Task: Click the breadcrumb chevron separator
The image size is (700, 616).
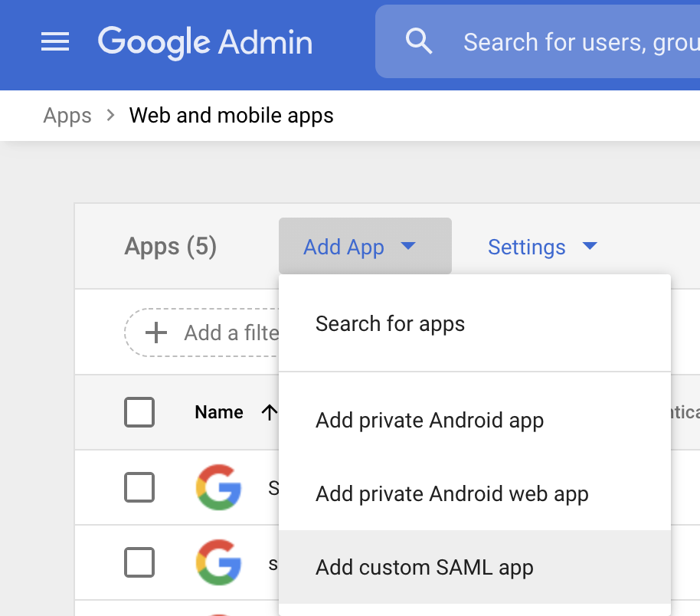Action: pos(110,115)
